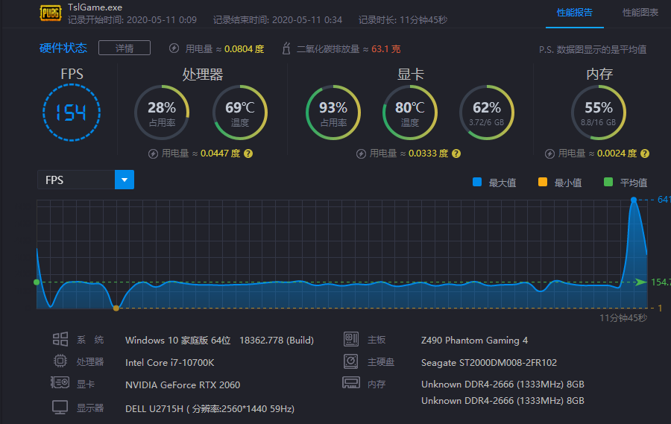Click the 硬件状态 hardware status link

tap(63, 48)
